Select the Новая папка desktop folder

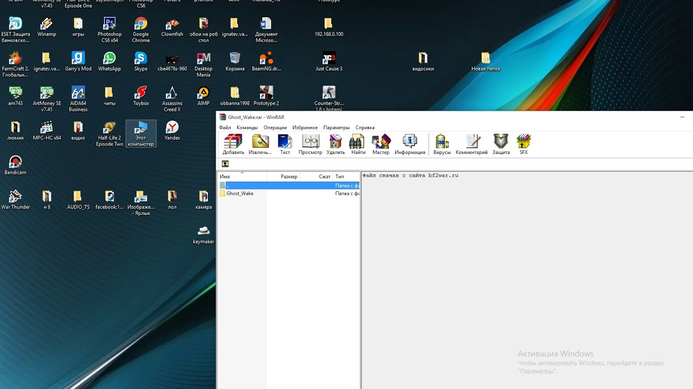pos(485,62)
